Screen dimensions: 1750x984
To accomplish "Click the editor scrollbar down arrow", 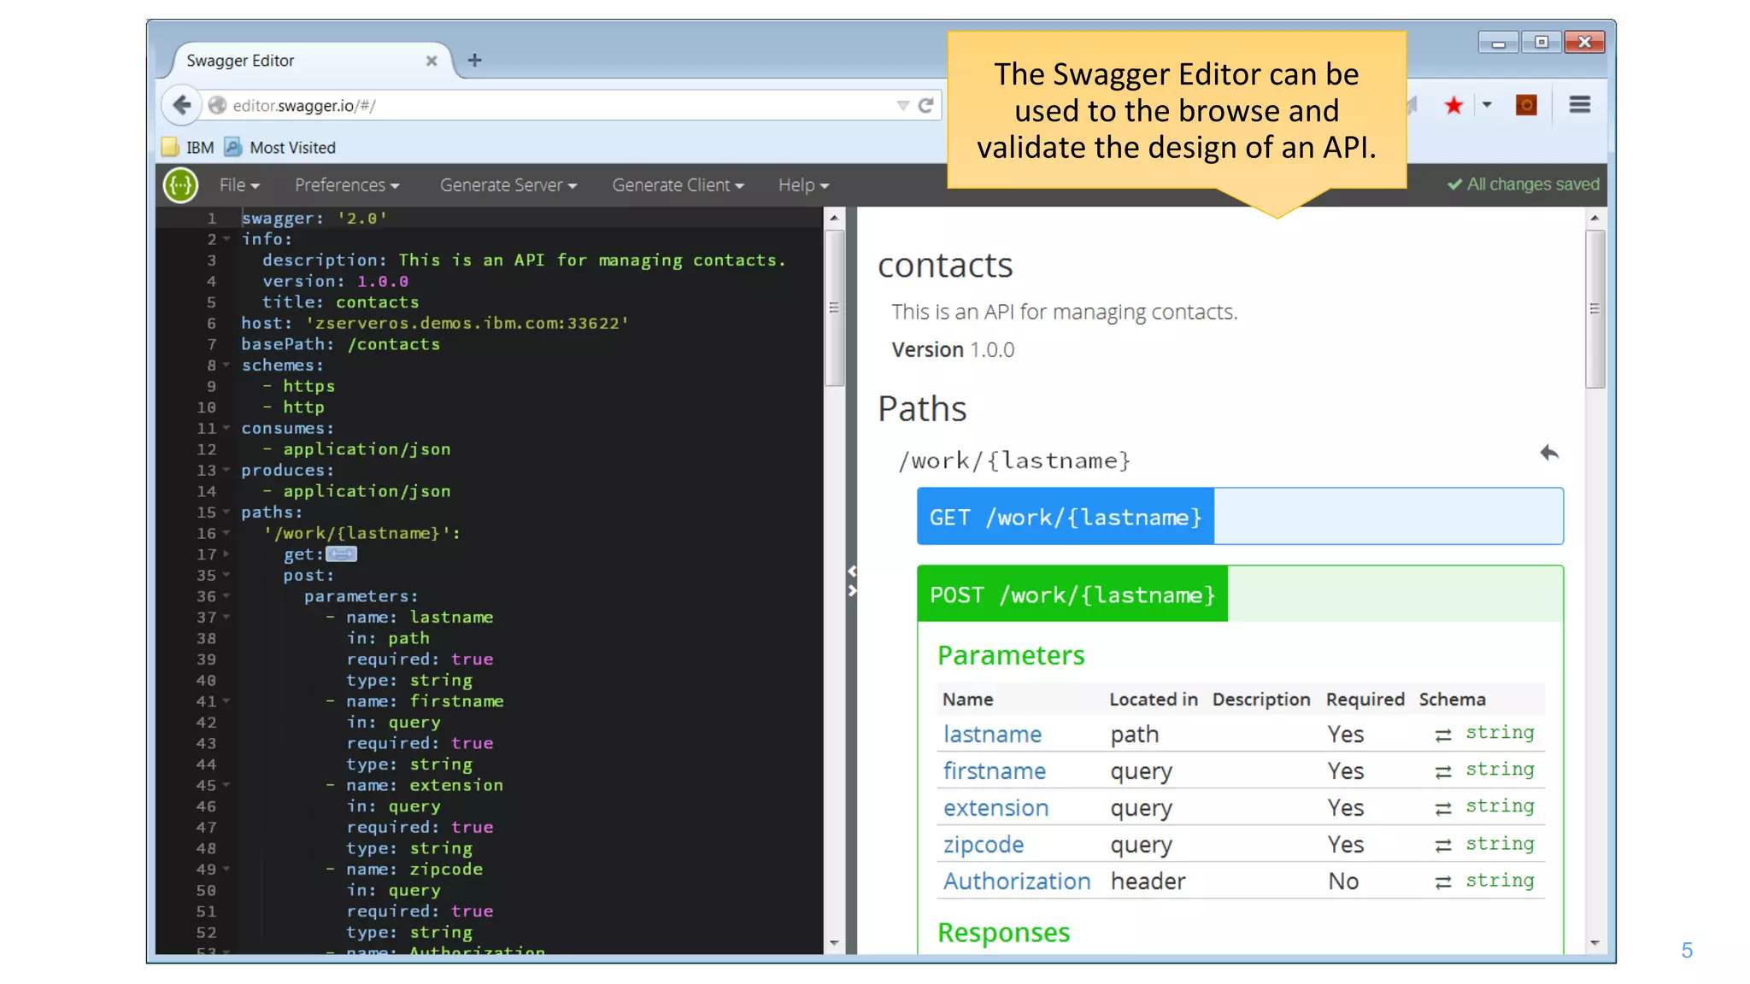I will coord(834,943).
